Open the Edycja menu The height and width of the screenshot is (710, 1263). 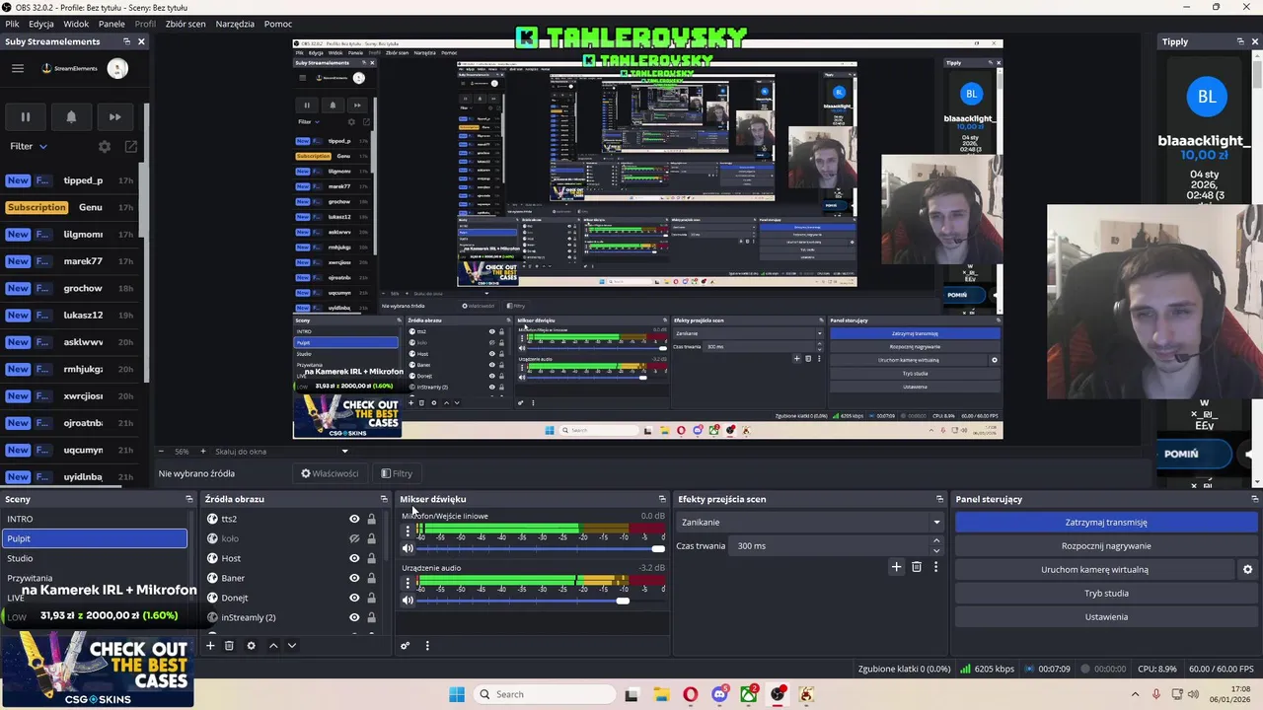[x=41, y=24]
